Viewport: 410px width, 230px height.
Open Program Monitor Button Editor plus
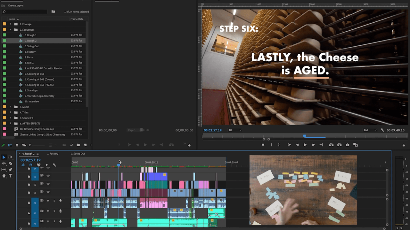tap(403, 145)
